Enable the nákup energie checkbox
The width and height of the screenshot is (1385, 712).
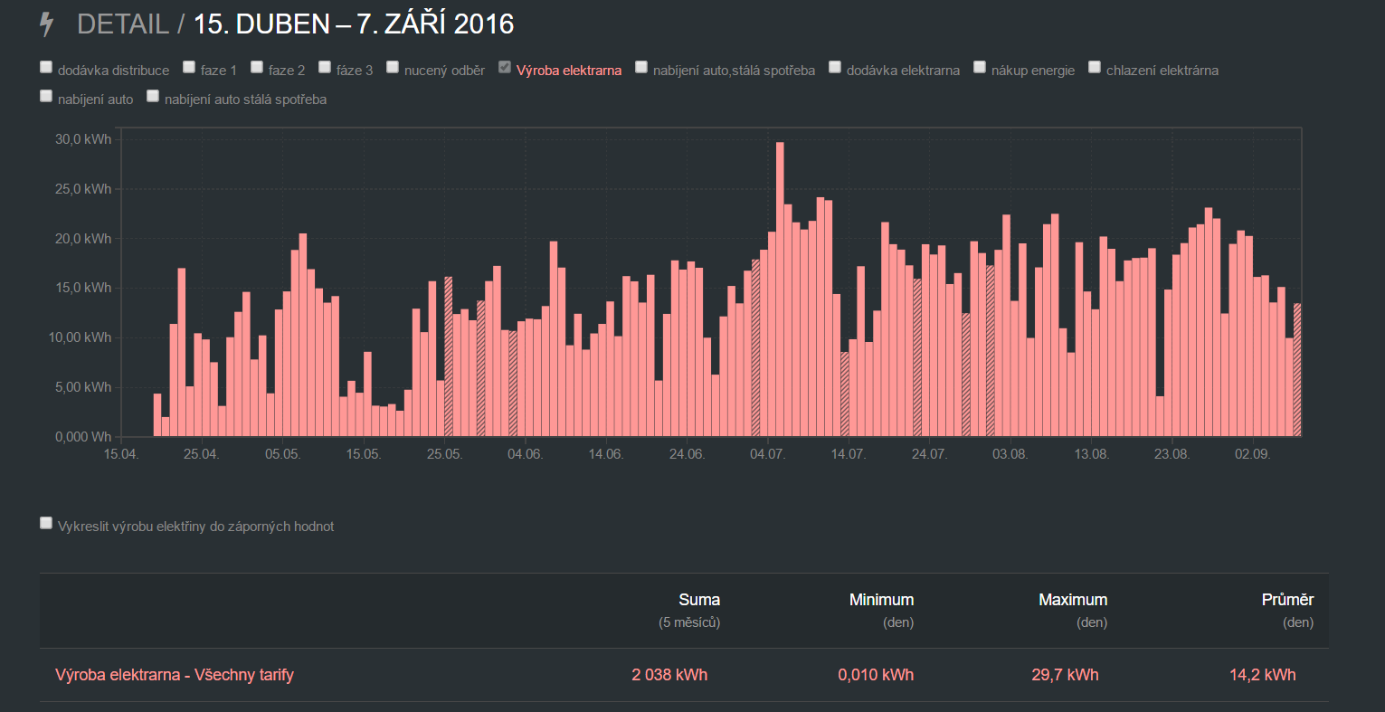click(x=980, y=66)
